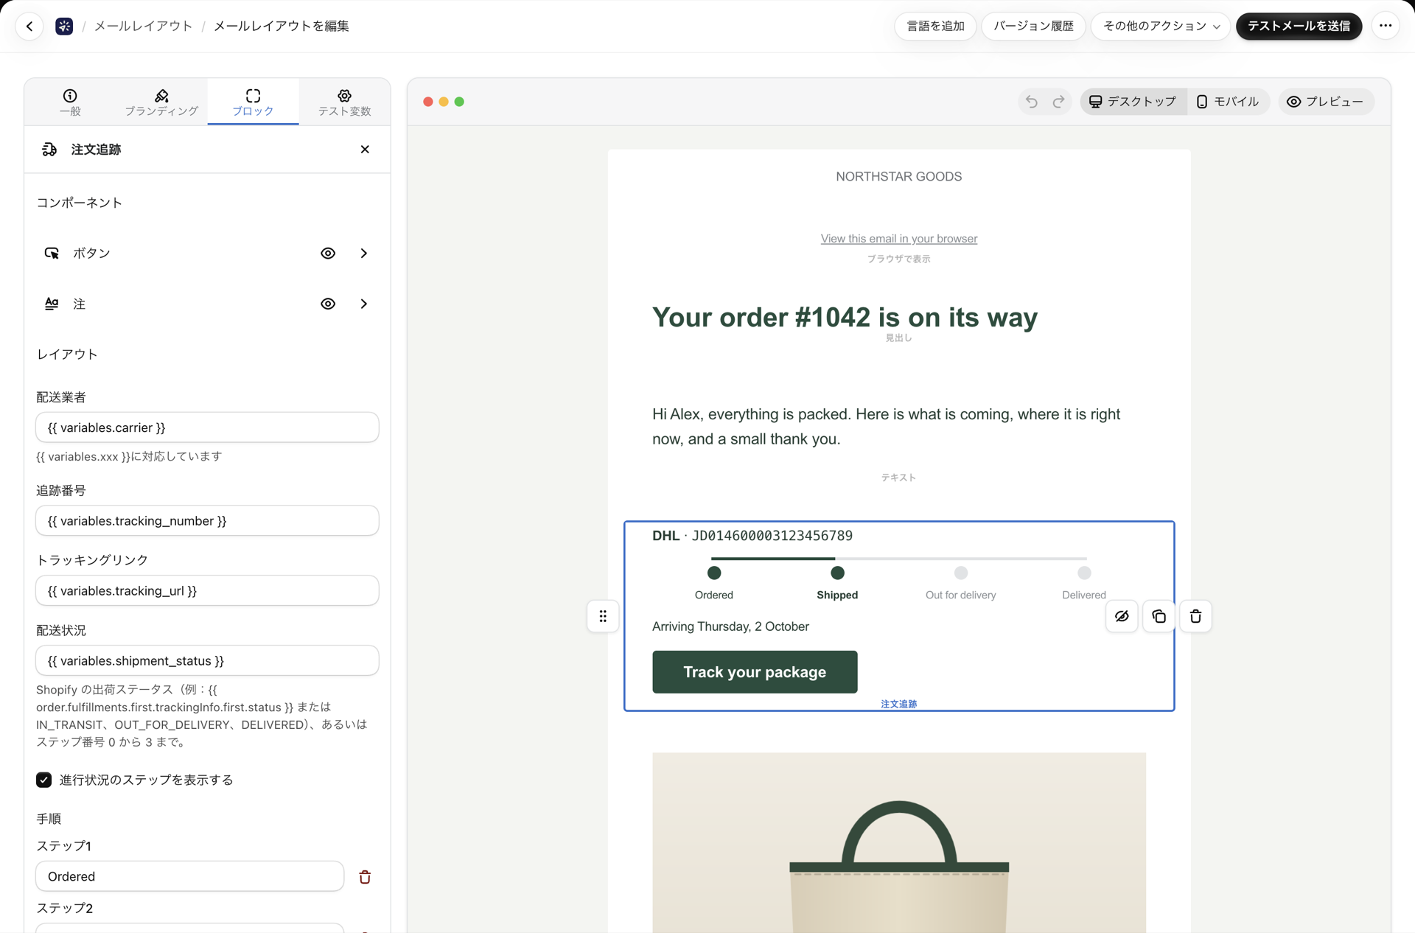Open the app logo home icon
This screenshot has width=1415, height=933.
coord(64,27)
